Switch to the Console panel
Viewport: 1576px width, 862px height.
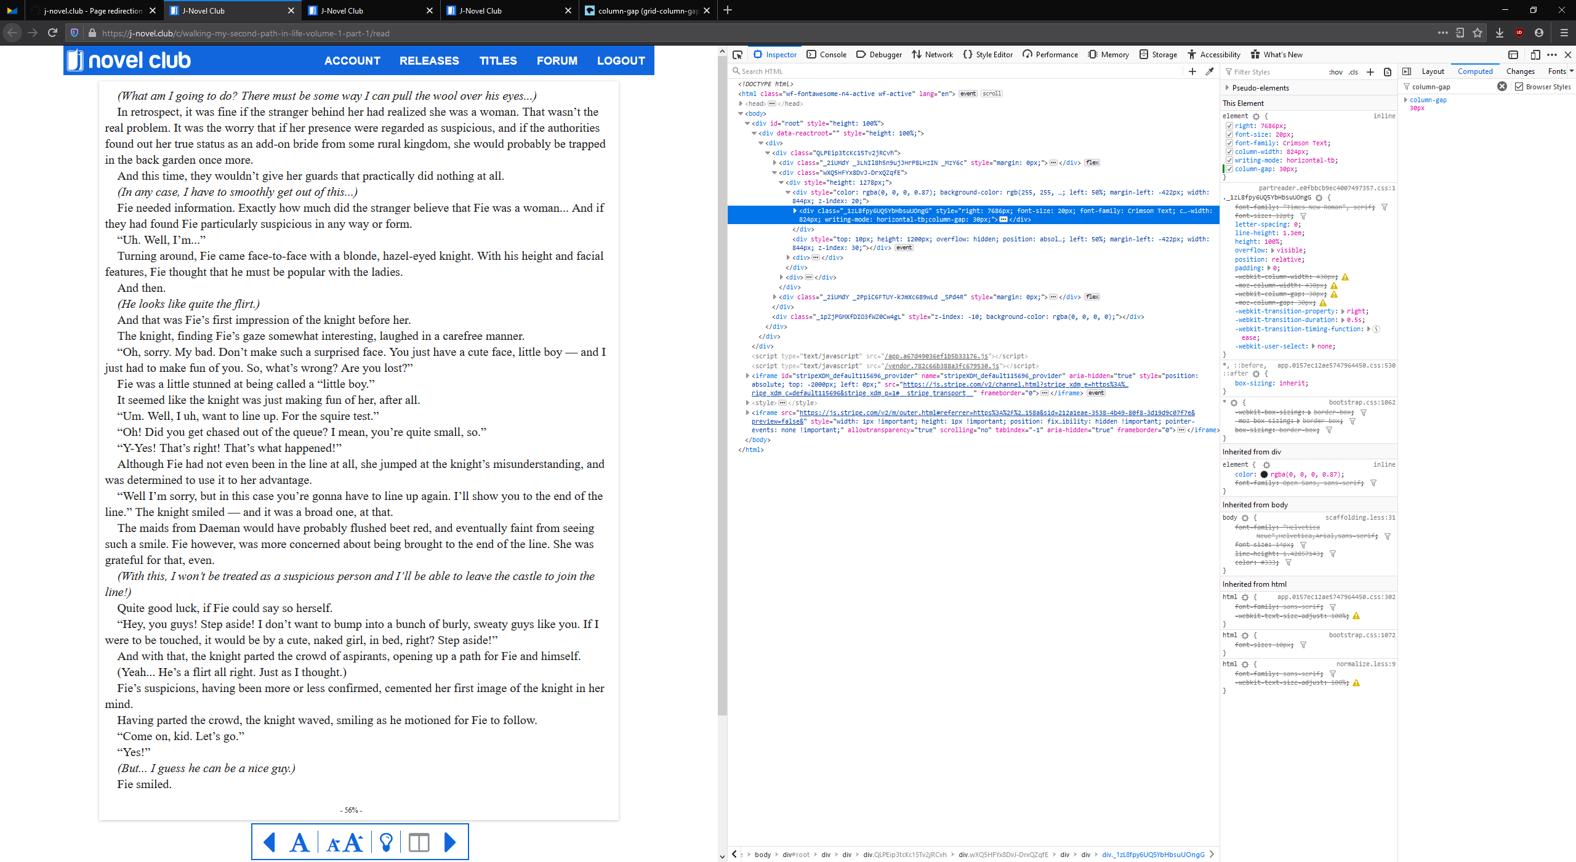(x=827, y=55)
